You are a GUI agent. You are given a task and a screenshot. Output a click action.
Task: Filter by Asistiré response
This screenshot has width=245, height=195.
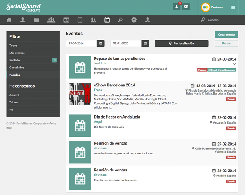click(33, 95)
